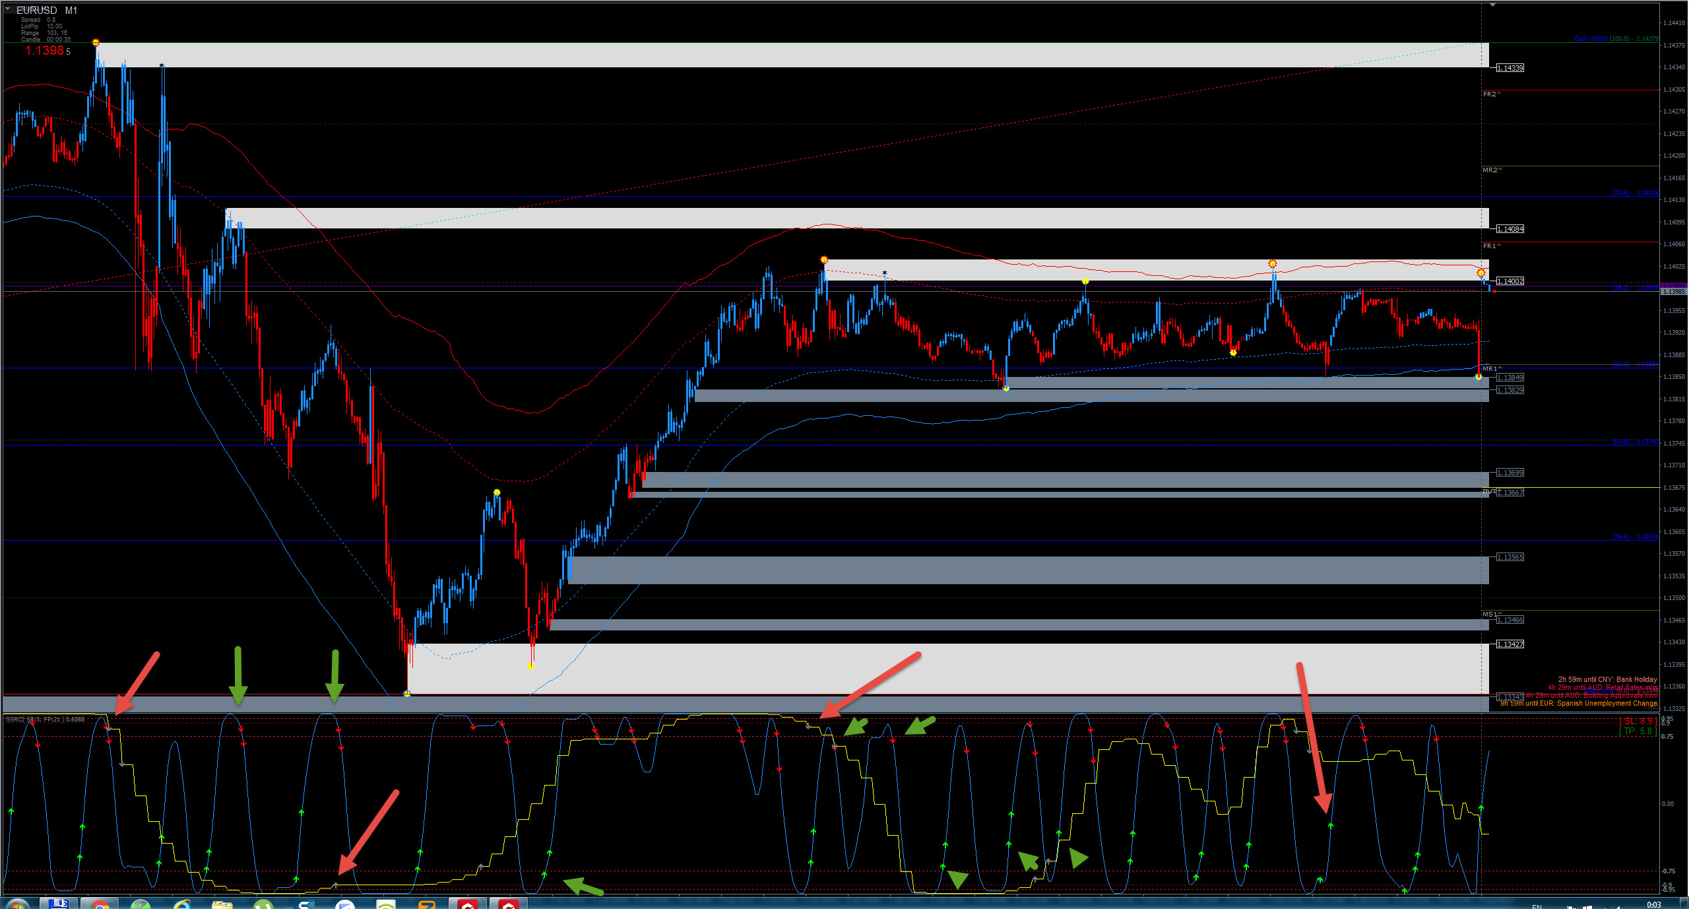
Task: Select the 1.13849 zone price label
Action: coord(1510,378)
